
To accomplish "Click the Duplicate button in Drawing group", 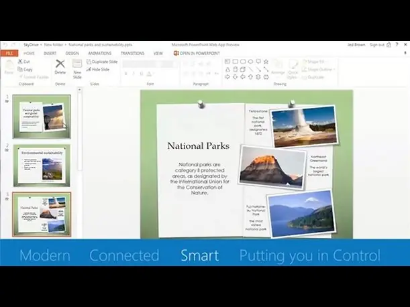I will click(x=313, y=77).
